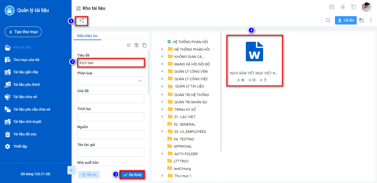Collapse sidebar with the left arrow button
This screenshot has width=377, height=183.
point(72,170)
